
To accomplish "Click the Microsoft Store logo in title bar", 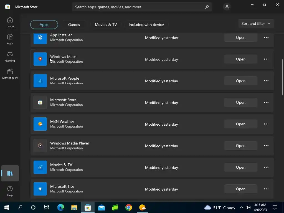I will click(7, 7).
